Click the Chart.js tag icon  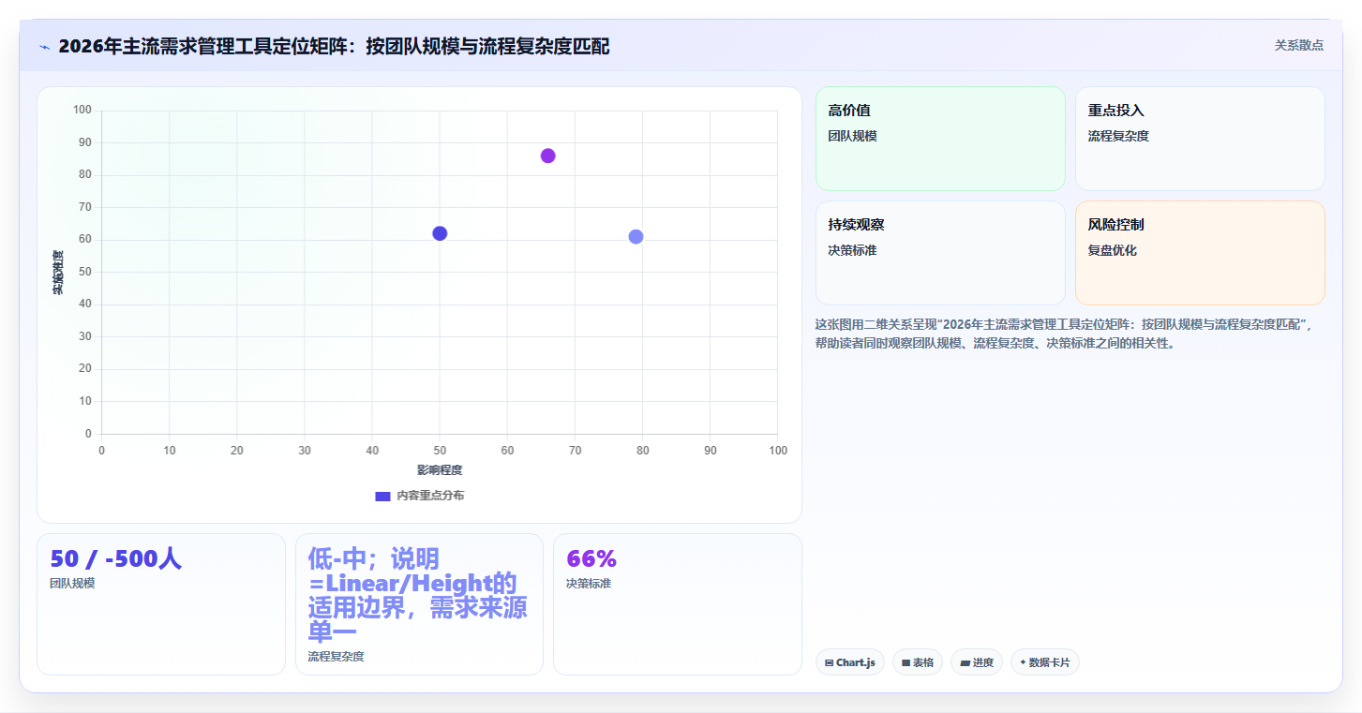pyautogui.click(x=830, y=662)
